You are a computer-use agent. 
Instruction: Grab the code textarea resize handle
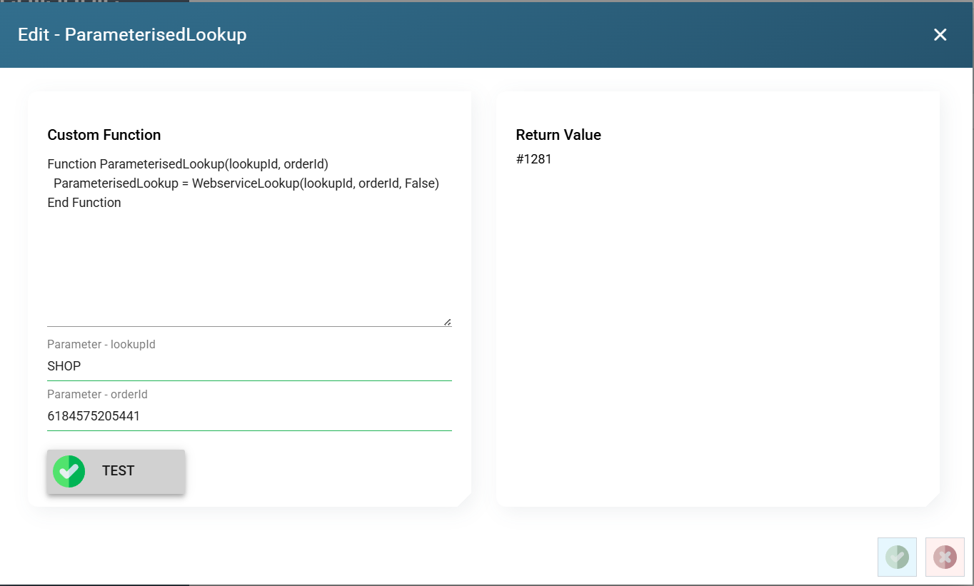pos(447,322)
